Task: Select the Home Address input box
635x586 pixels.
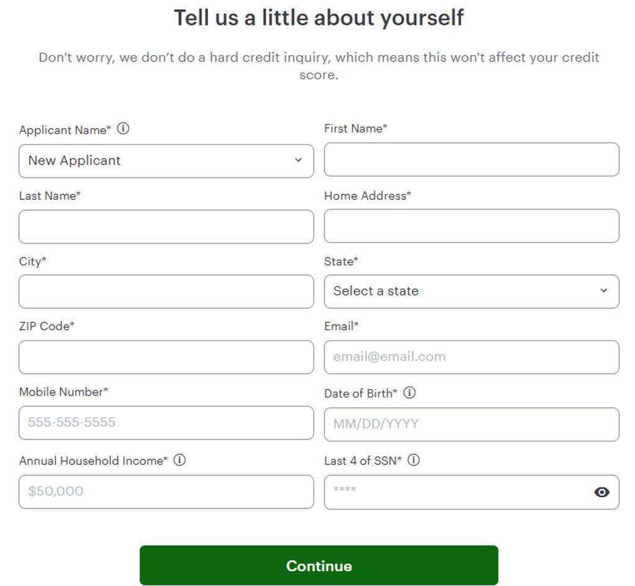Action: (471, 226)
